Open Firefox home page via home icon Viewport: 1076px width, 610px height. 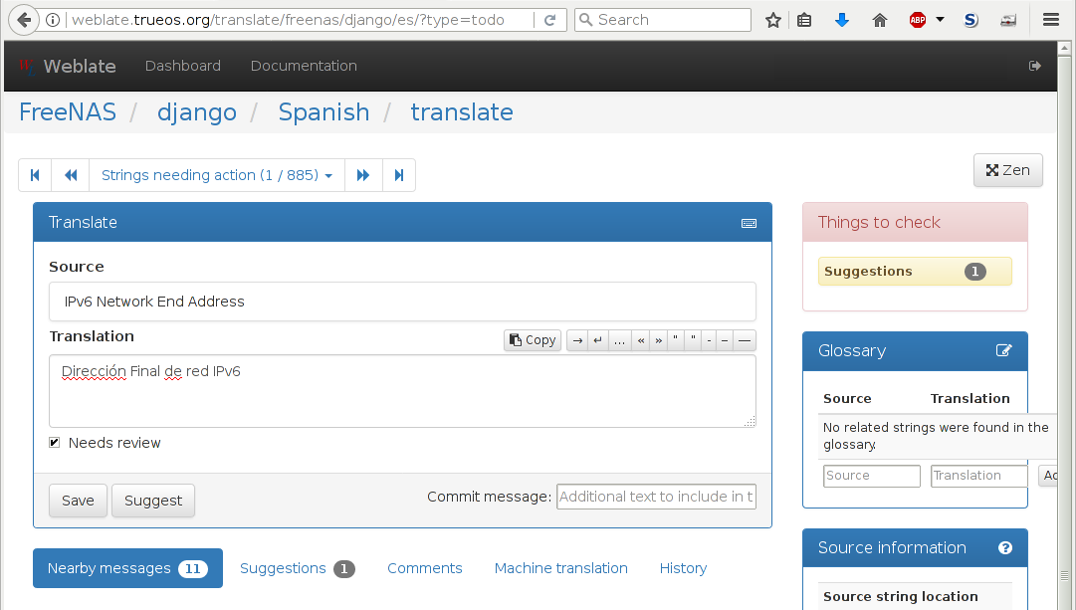tap(879, 19)
